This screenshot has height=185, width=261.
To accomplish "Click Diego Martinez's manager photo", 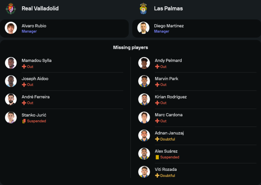I will click(x=143, y=28).
